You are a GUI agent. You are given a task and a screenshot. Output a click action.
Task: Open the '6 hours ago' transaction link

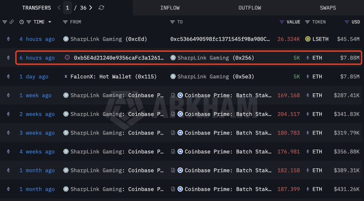coord(37,58)
